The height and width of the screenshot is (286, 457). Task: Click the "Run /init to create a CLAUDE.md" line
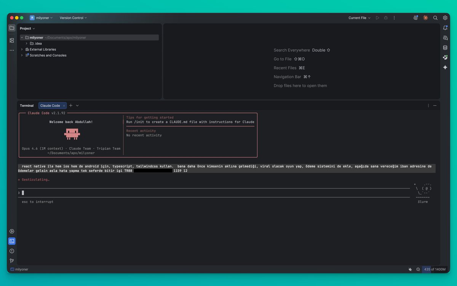click(190, 122)
